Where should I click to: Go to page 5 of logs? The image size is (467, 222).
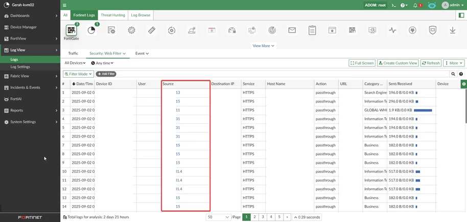point(279,217)
